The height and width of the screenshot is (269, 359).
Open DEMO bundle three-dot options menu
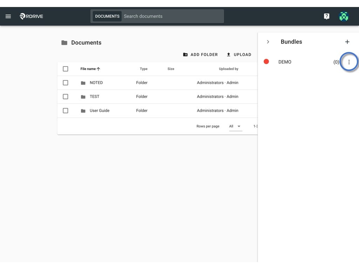(x=349, y=62)
